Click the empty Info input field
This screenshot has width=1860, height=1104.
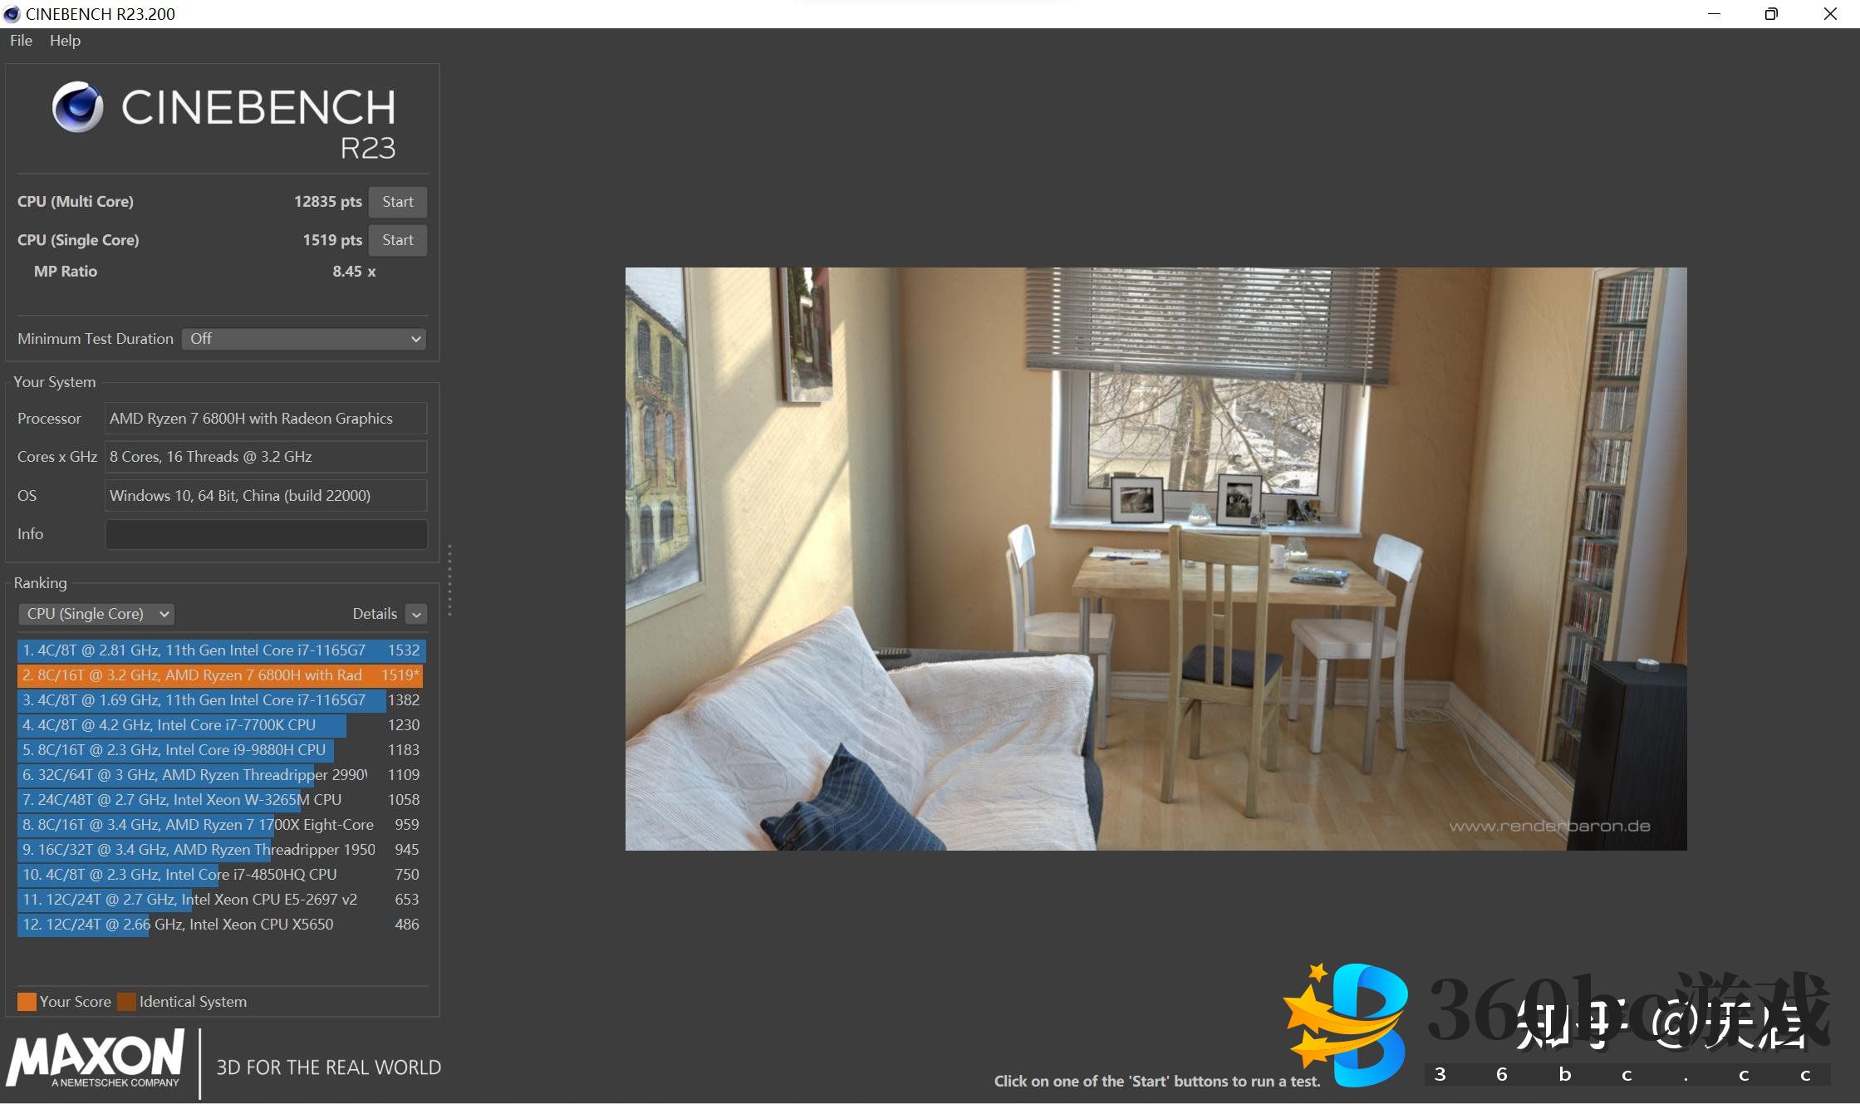[266, 534]
